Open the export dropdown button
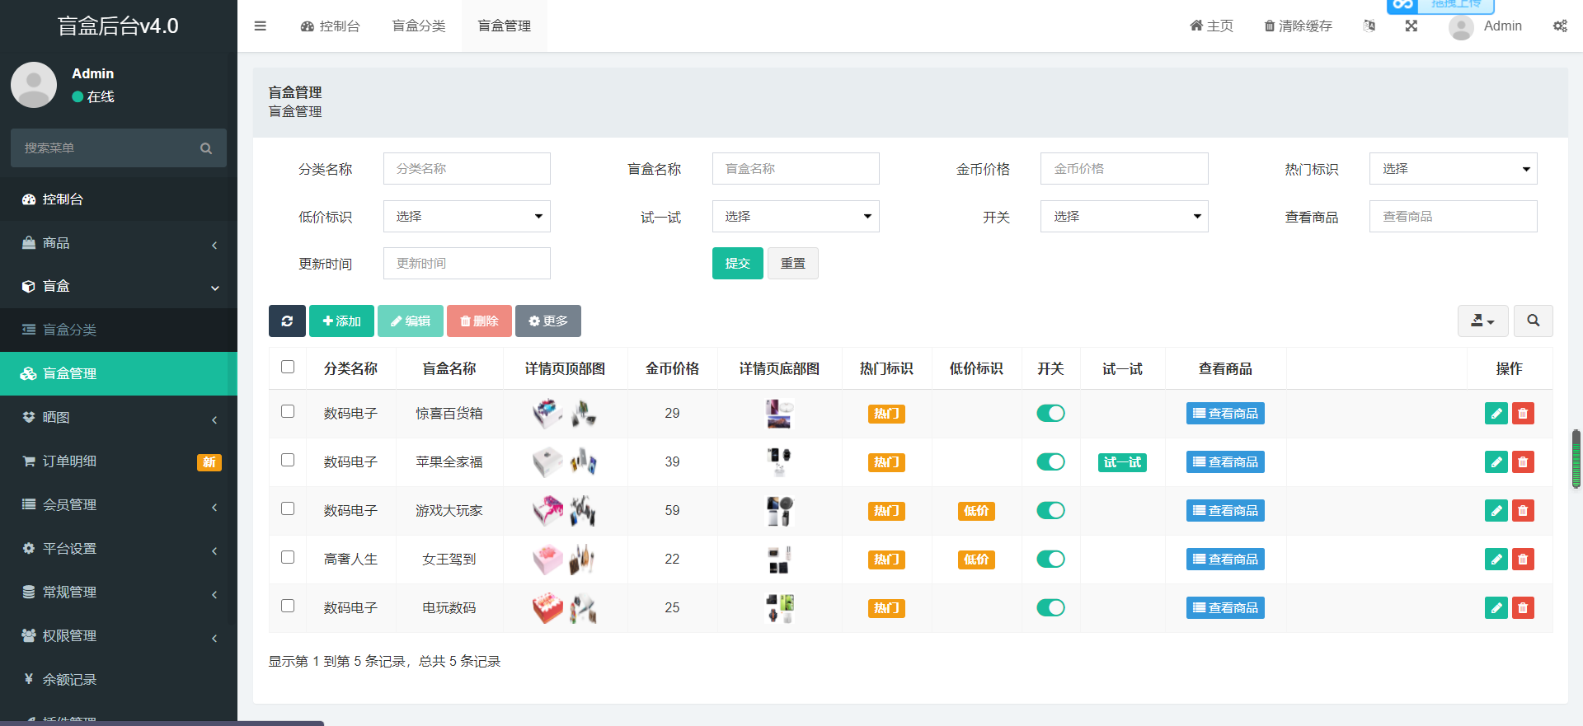This screenshot has width=1583, height=726. coord(1482,321)
